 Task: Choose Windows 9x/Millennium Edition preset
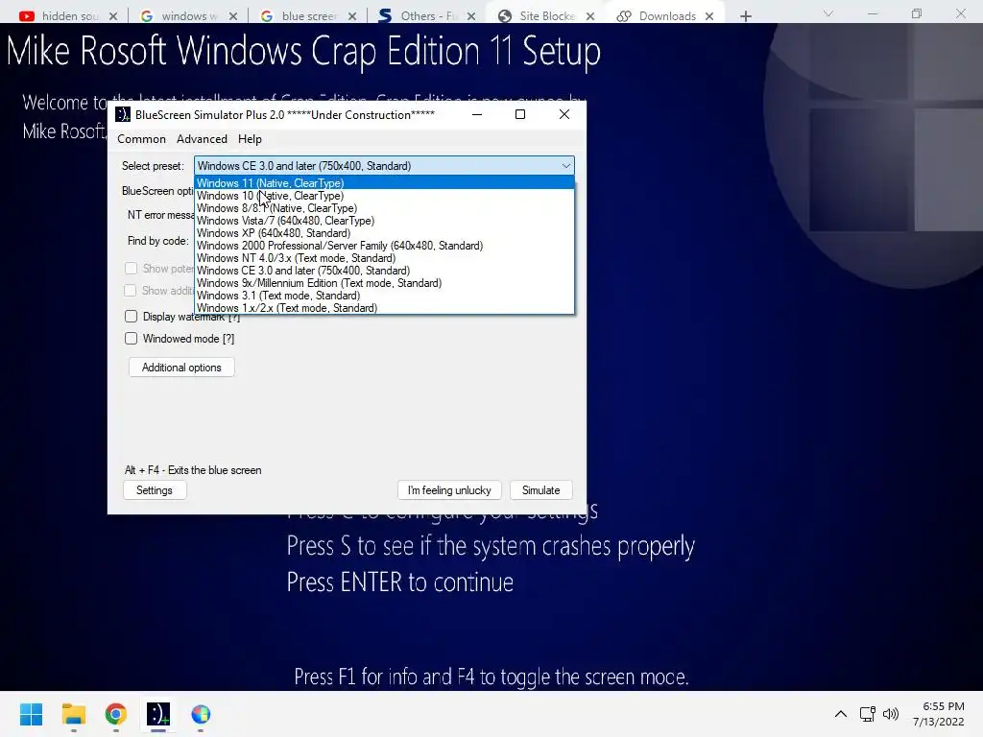pyautogui.click(x=384, y=283)
